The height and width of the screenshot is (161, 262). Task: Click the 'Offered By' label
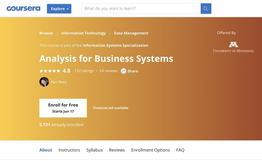(x=226, y=33)
